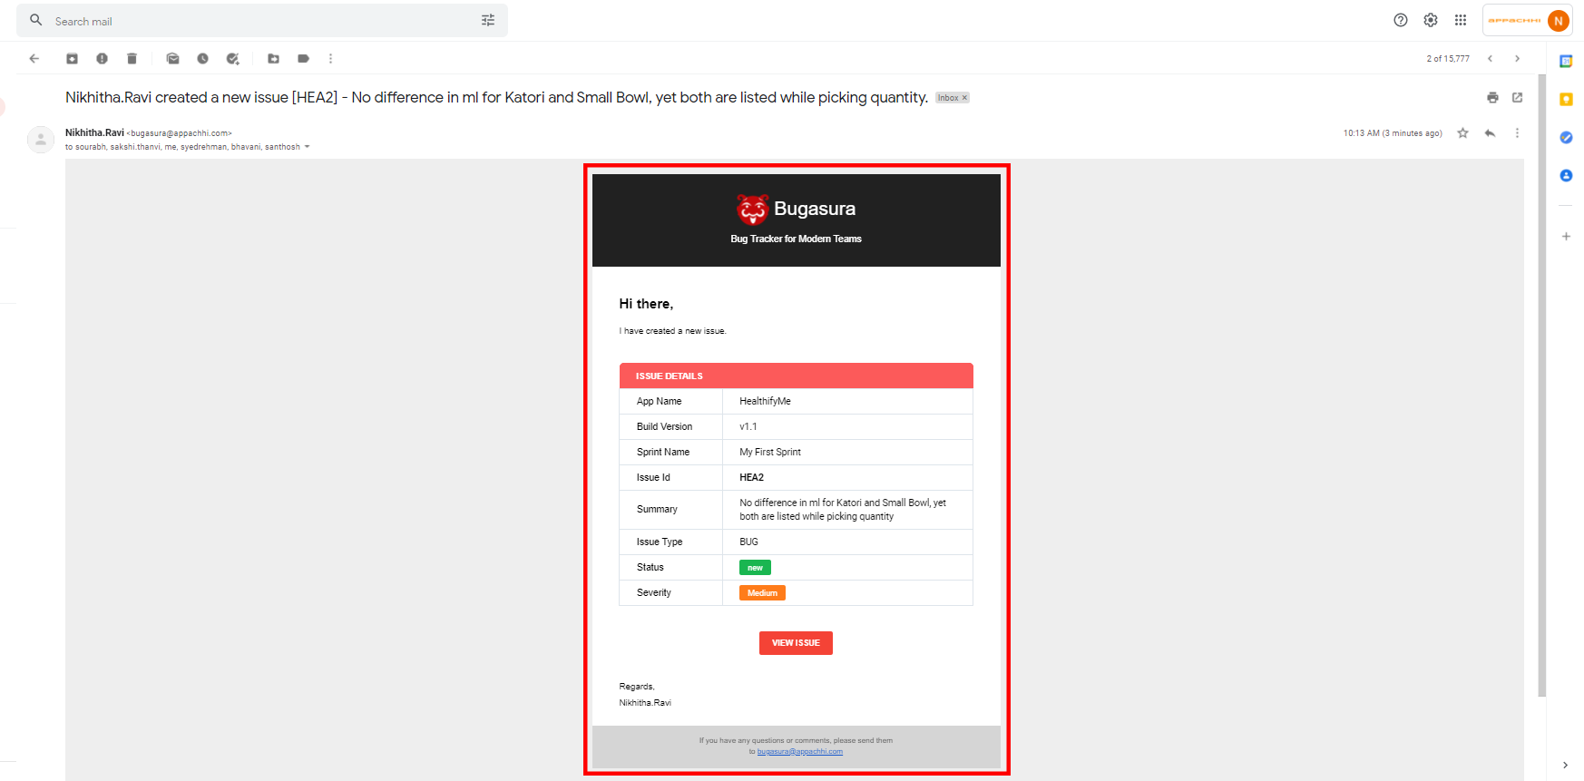
Task: Open the Labels menu
Action: click(x=303, y=59)
